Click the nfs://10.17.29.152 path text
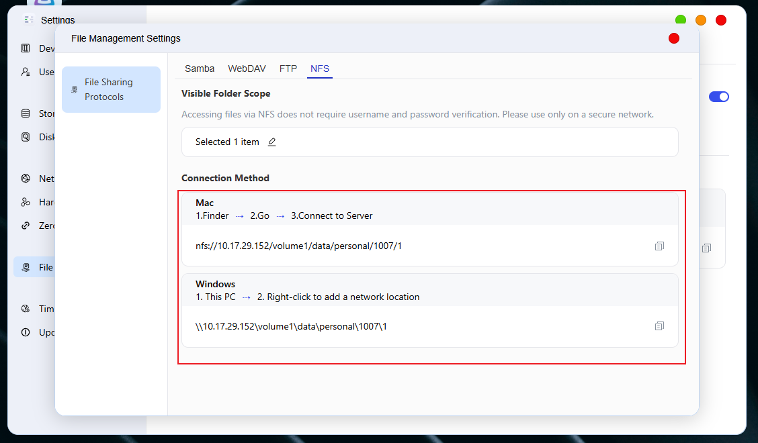The width and height of the screenshot is (758, 443). 298,246
